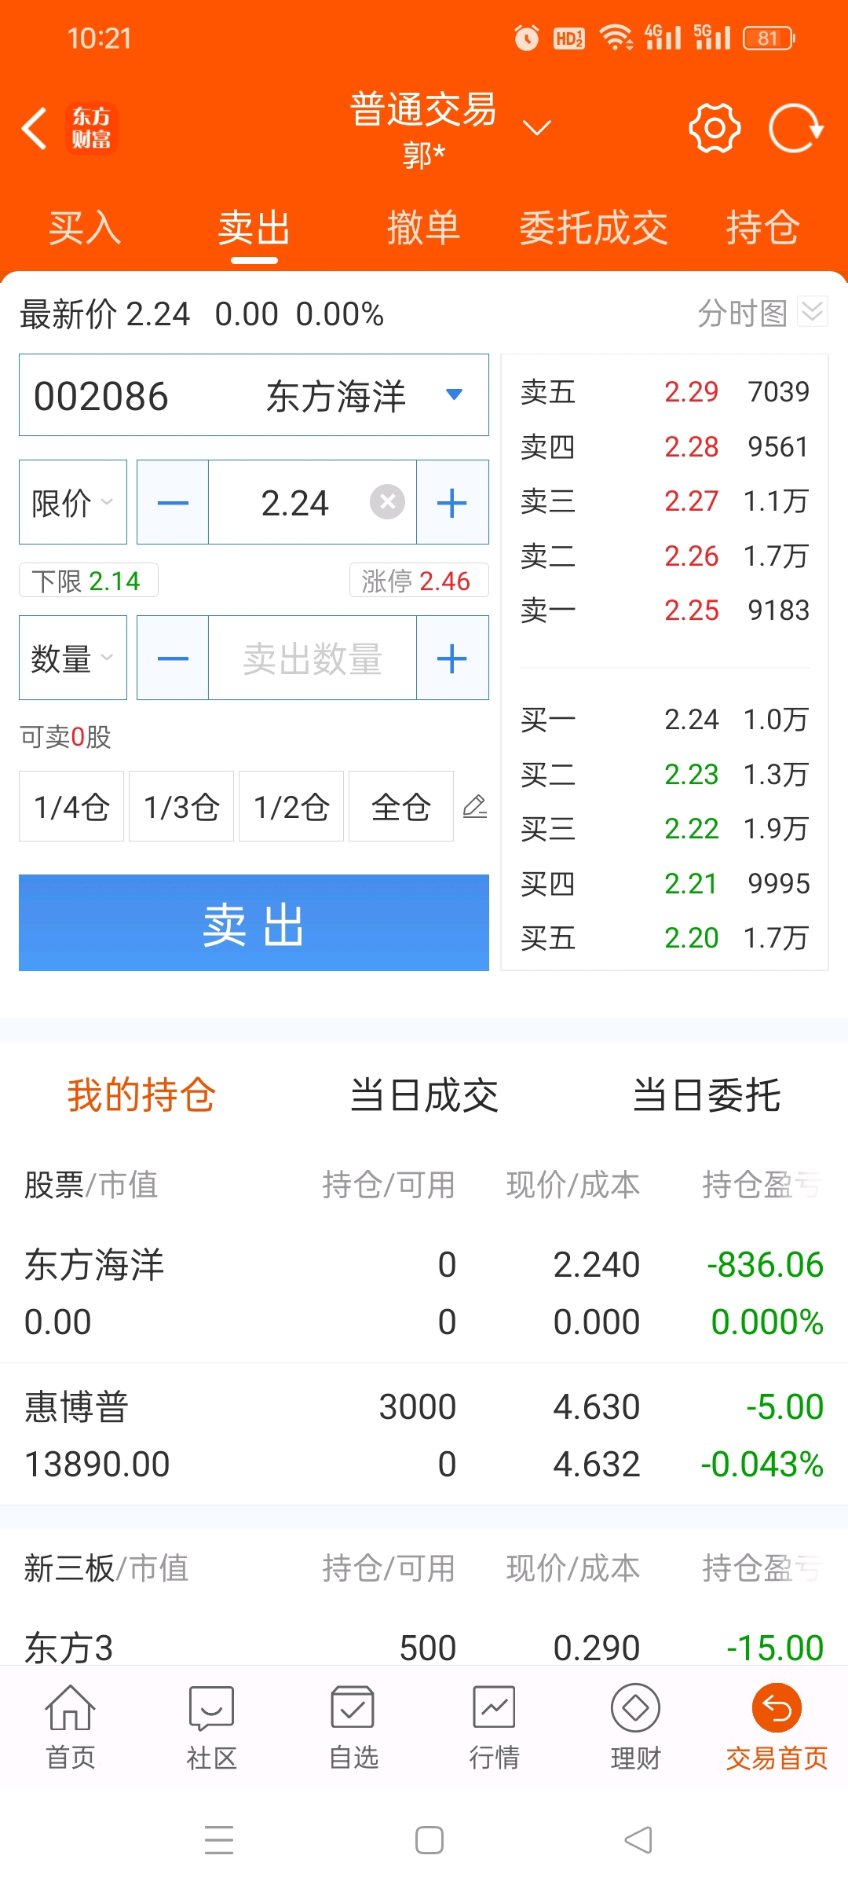
Task: Select the 卖出 tab
Action: click(x=254, y=229)
